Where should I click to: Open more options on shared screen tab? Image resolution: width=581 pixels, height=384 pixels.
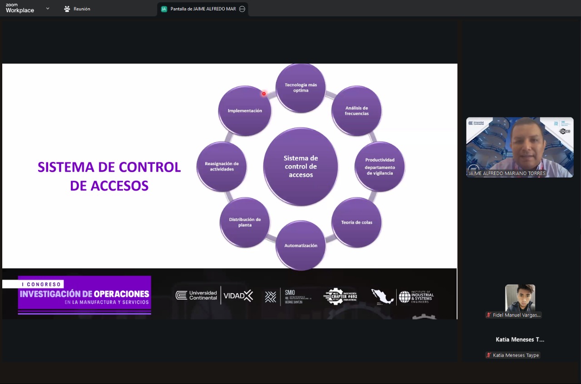click(x=242, y=9)
